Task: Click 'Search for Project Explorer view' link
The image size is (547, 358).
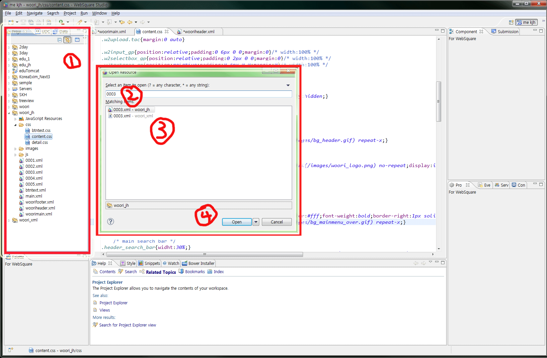Action: (x=127, y=325)
